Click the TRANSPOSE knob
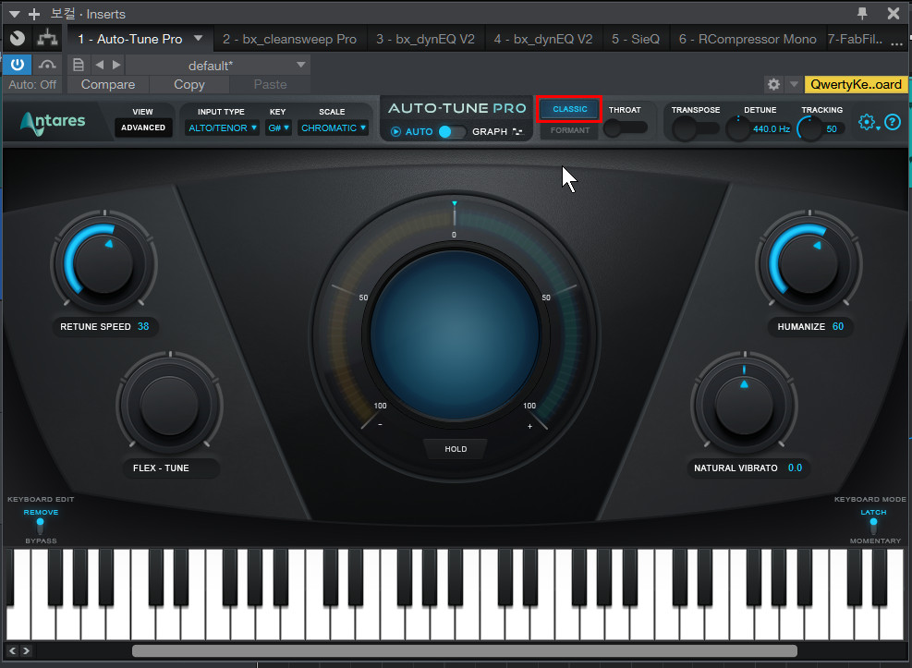The image size is (912, 668). coord(686,128)
